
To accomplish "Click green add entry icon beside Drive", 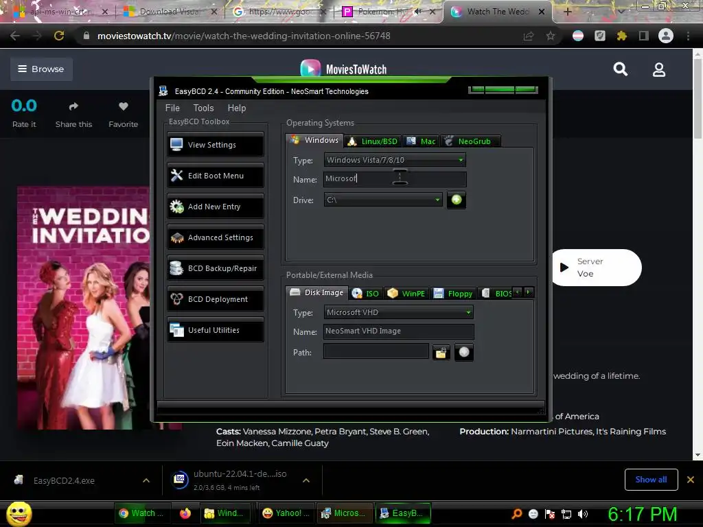I will coord(457,200).
